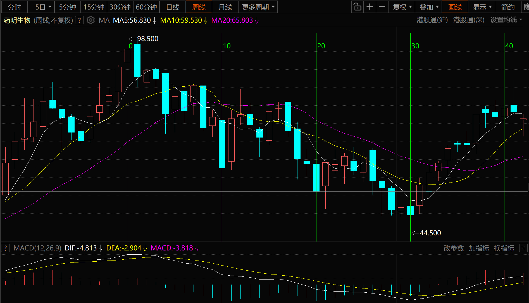This screenshot has height=303, width=529.
Task: Click the green week marker 40
Action: (509, 46)
